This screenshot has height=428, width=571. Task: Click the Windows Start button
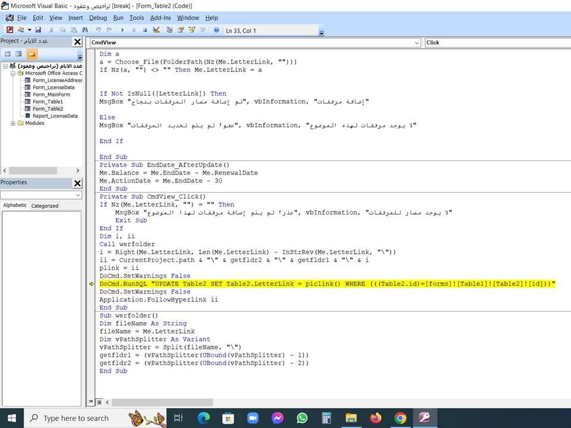tap(12, 418)
